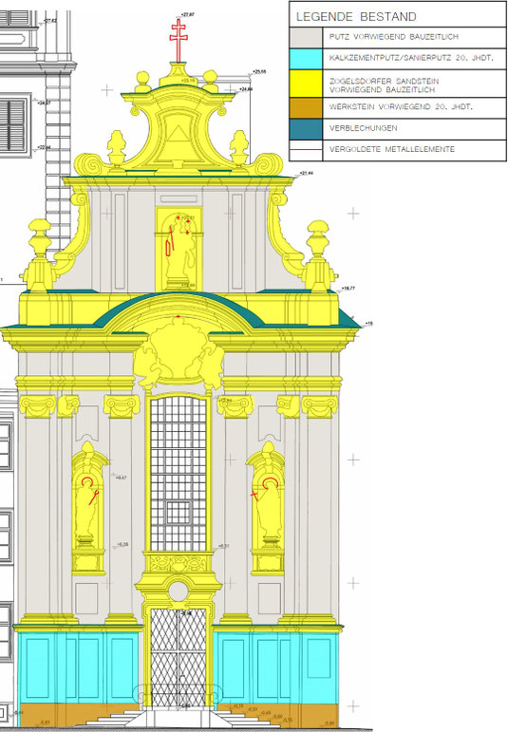Click the yellow Zogelsdorfer Sandstein swatch
The image size is (508, 732).
[x=306, y=84]
